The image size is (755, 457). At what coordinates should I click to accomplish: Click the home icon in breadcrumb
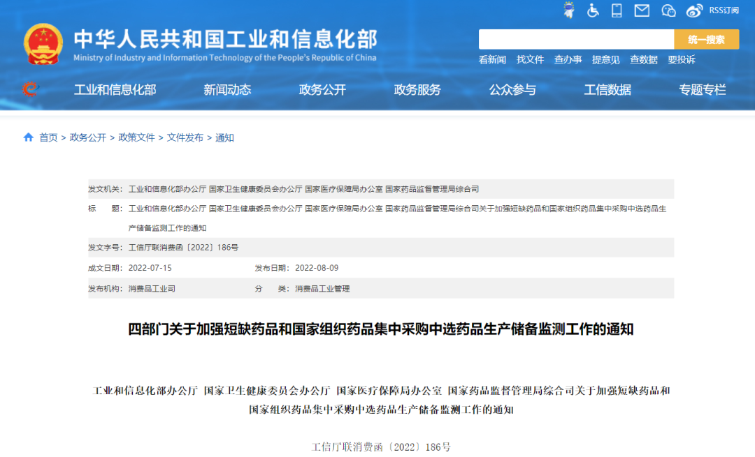[29, 137]
